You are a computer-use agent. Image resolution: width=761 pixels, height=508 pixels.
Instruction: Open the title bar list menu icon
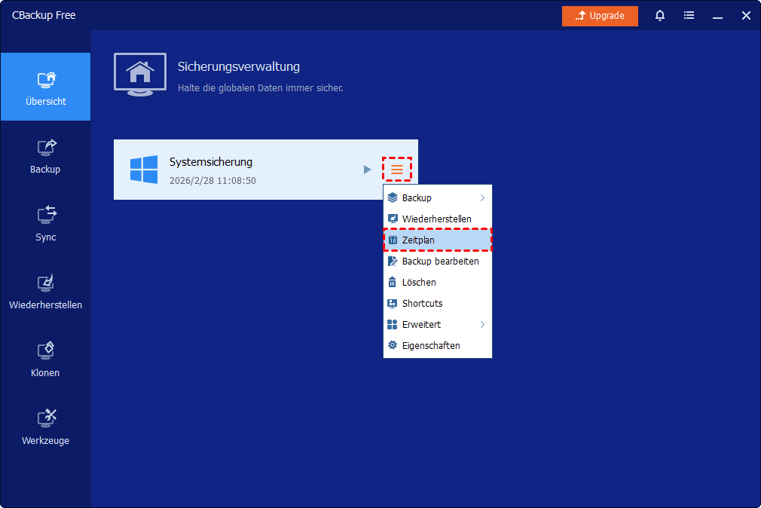pyautogui.click(x=689, y=16)
